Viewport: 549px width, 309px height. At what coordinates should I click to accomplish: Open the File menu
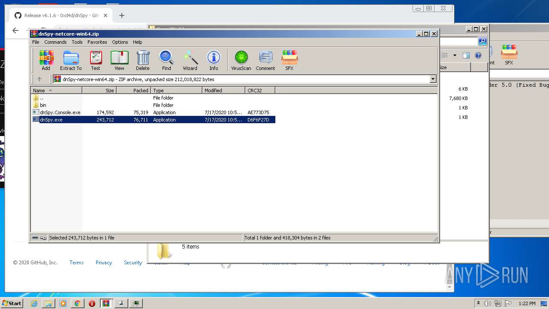point(36,42)
